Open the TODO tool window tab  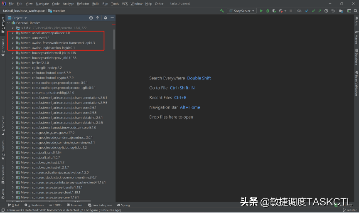point(55,205)
